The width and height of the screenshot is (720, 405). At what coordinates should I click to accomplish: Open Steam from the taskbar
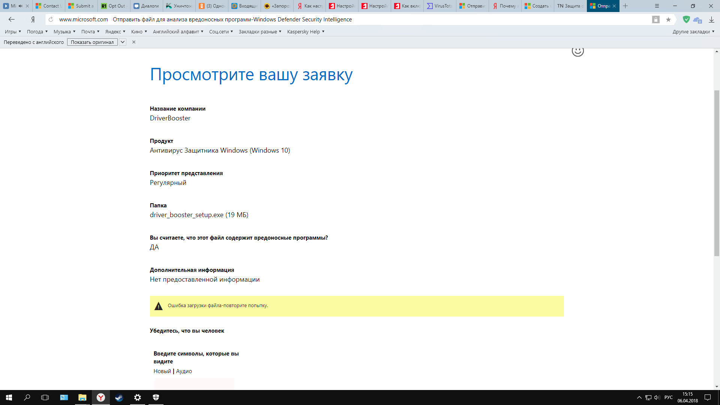pos(119,397)
